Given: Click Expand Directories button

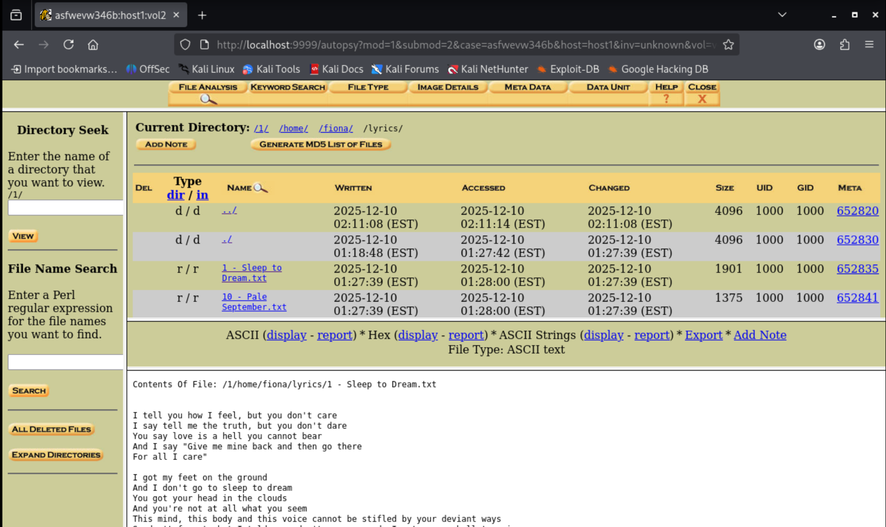Looking at the screenshot, I should pyautogui.click(x=56, y=455).
